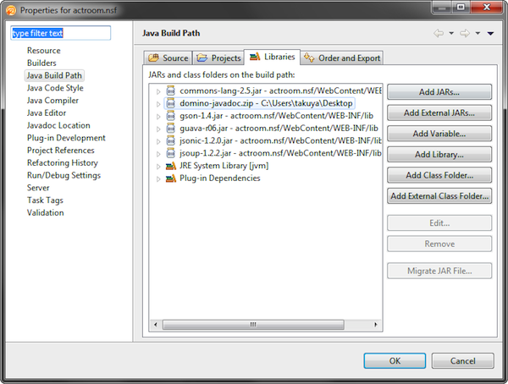Select Resource in the properties tree
The image size is (508, 384).
tap(44, 51)
